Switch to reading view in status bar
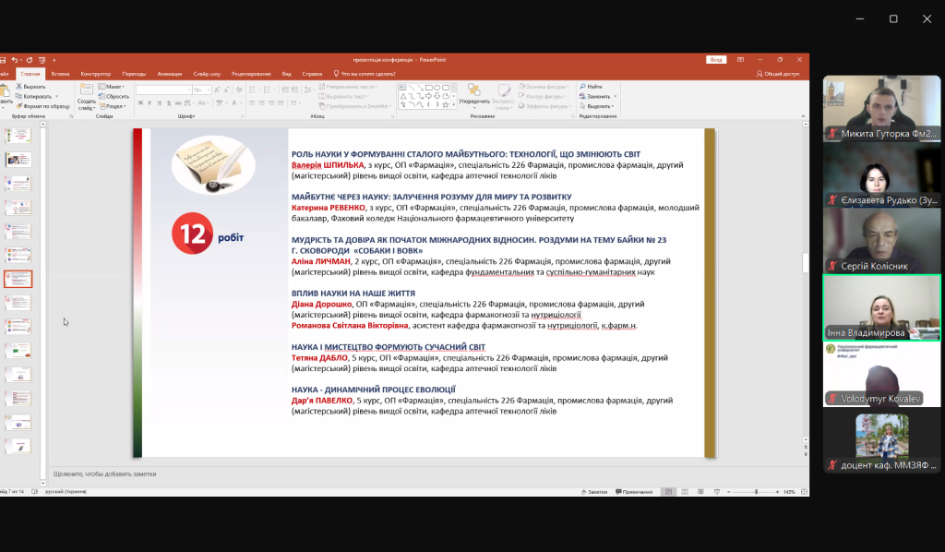The image size is (945, 552). pyautogui.click(x=700, y=492)
